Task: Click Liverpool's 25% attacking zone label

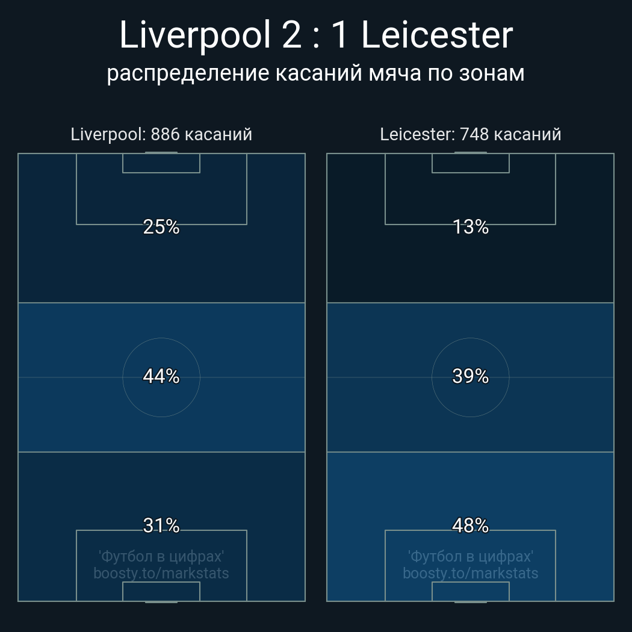Action: (x=161, y=227)
